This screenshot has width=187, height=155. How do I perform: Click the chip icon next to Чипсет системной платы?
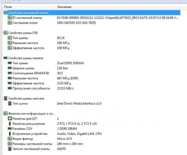(10, 149)
